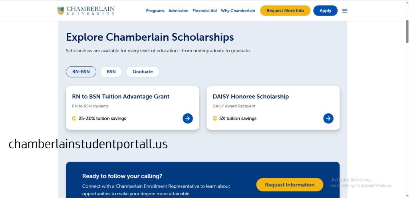Click the Explore Chamberlain Scholarships heading
The image size is (409, 198).
[150, 37]
